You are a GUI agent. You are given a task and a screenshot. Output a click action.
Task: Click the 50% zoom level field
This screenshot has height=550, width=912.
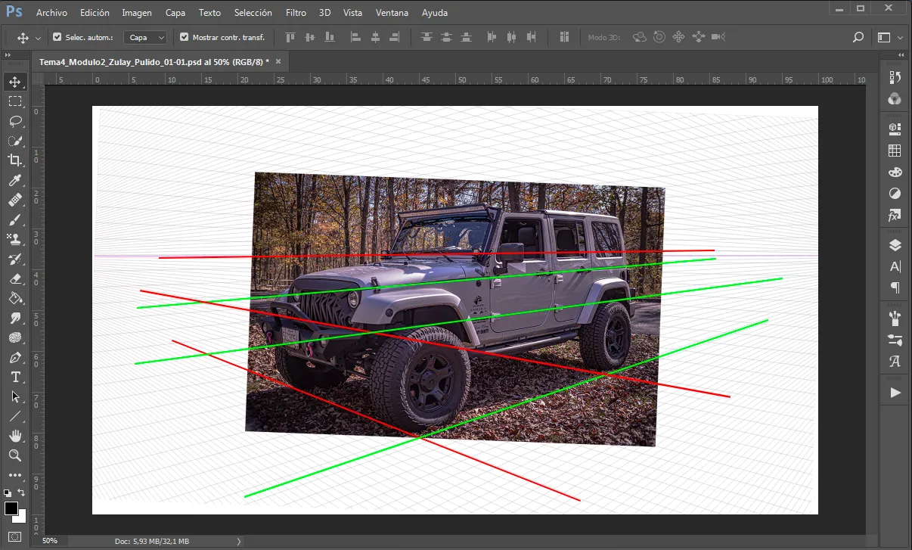50,541
